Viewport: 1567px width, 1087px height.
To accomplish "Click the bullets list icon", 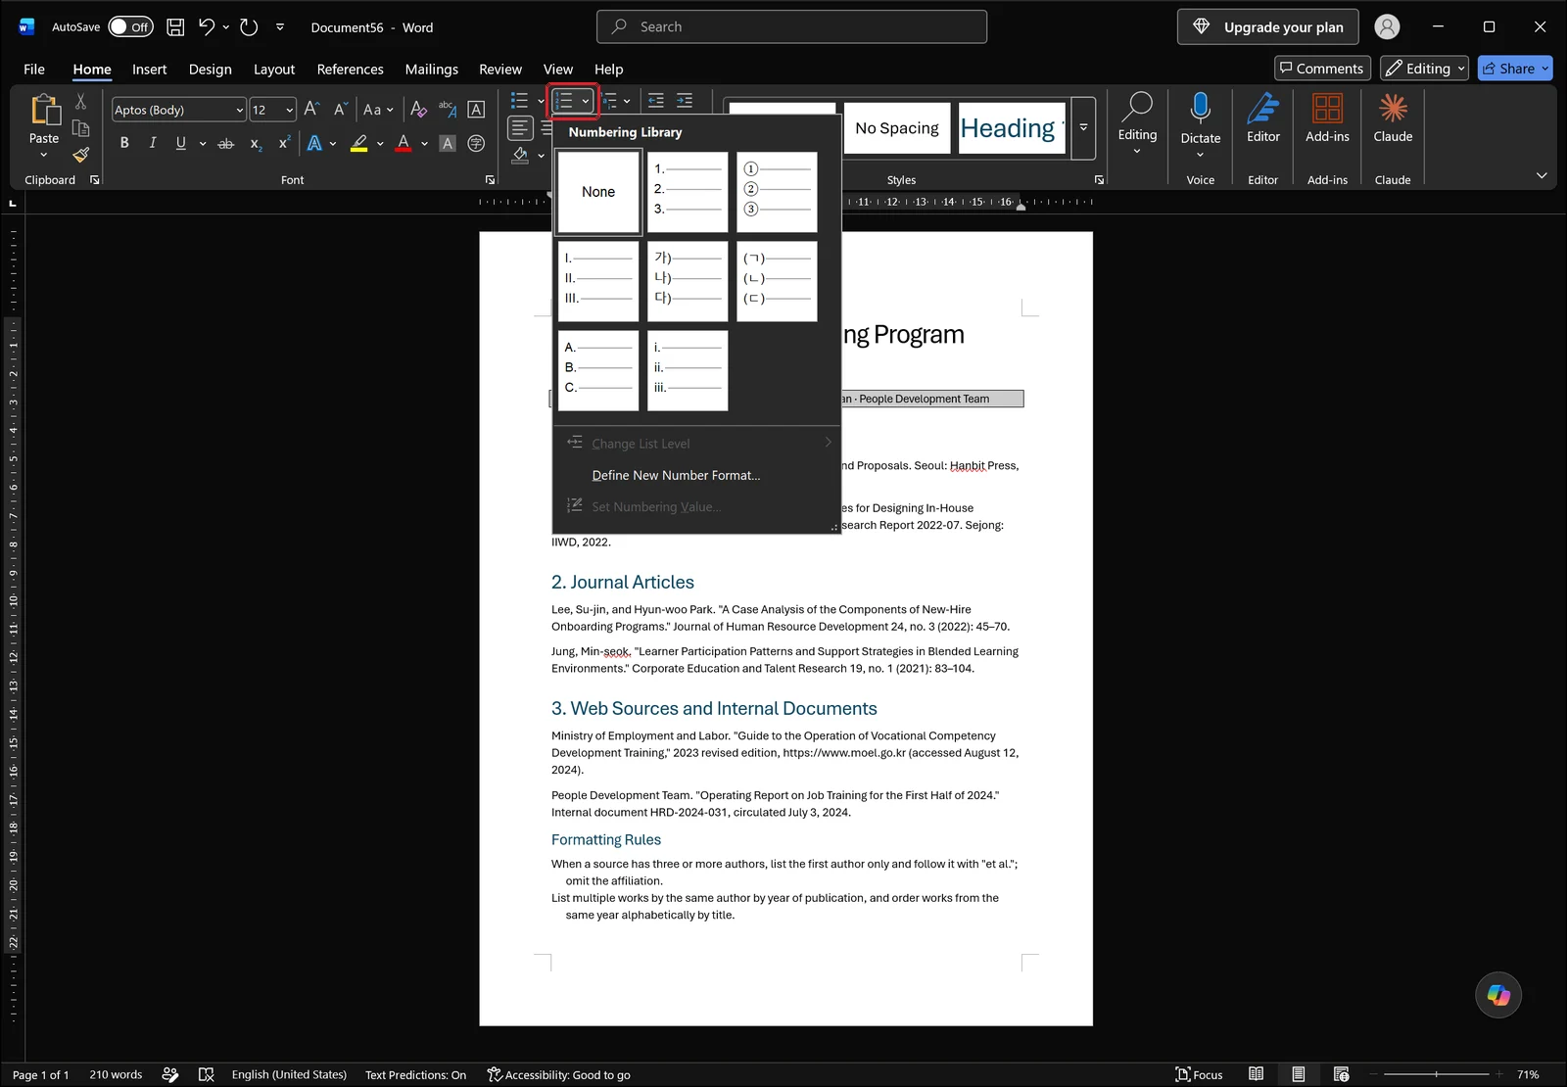I will 519,100.
